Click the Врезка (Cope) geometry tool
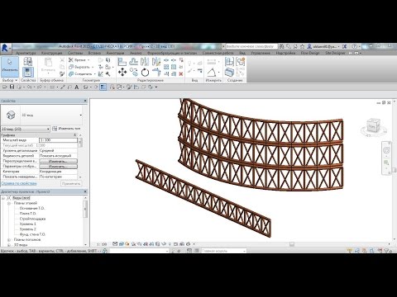 point(79,60)
